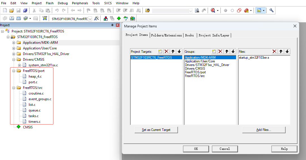
Task: Click Set as Current Target button
Action: 156,130
